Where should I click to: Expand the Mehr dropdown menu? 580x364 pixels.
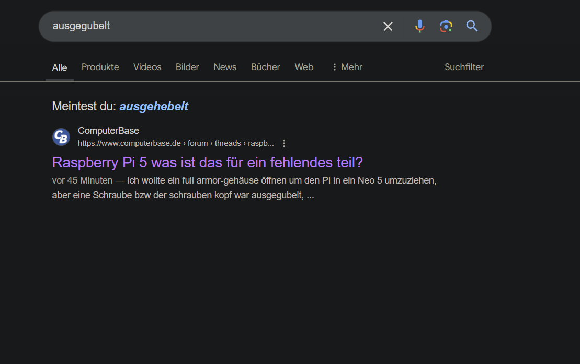pyautogui.click(x=347, y=67)
